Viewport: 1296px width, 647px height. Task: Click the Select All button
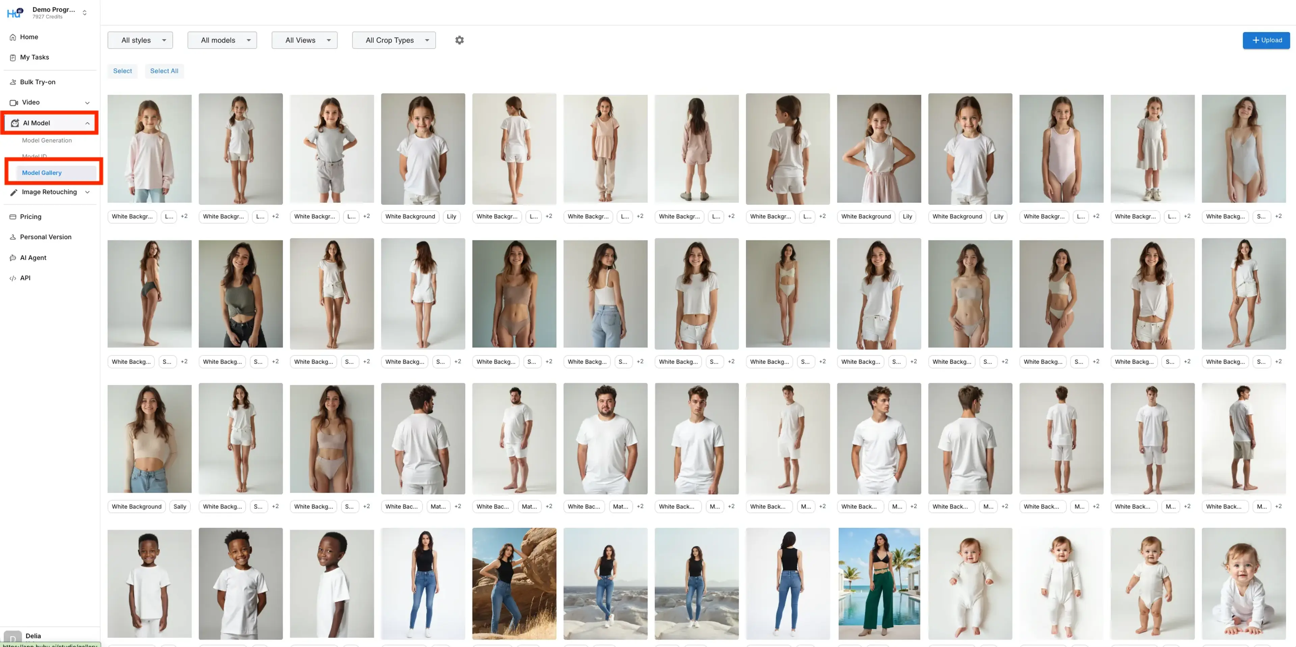164,71
